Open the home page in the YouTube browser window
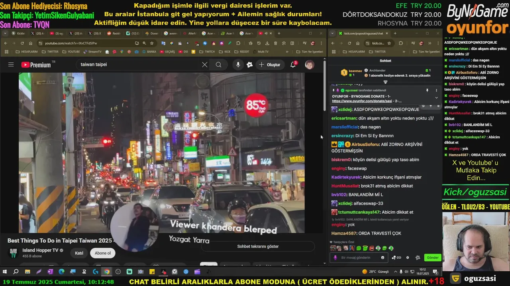510x286 pixels. (30, 43)
